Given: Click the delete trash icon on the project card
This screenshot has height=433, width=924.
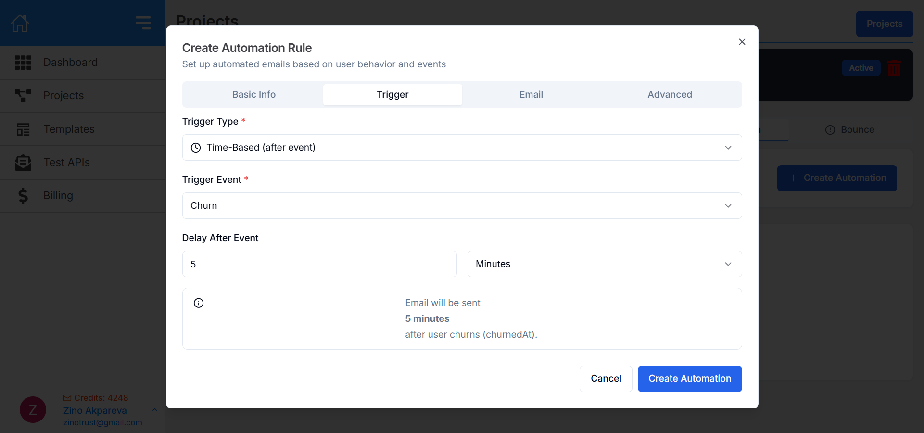Looking at the screenshot, I should [x=894, y=68].
